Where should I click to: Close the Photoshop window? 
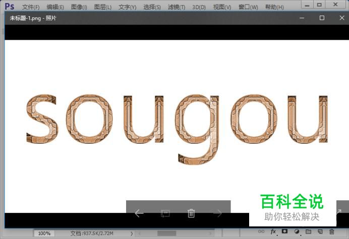tap(336, 5)
